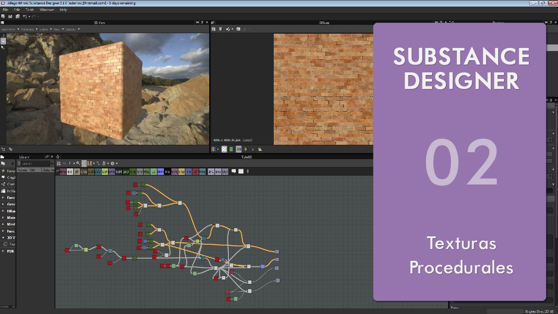Add a Normal (Nrm) node
This screenshot has height=314, width=558.
tap(161, 172)
